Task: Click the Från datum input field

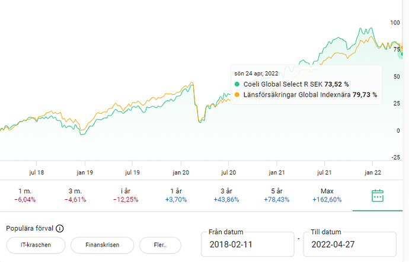Action: point(247,244)
